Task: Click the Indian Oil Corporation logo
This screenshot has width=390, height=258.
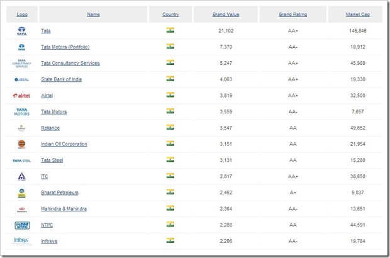Action: (21, 144)
